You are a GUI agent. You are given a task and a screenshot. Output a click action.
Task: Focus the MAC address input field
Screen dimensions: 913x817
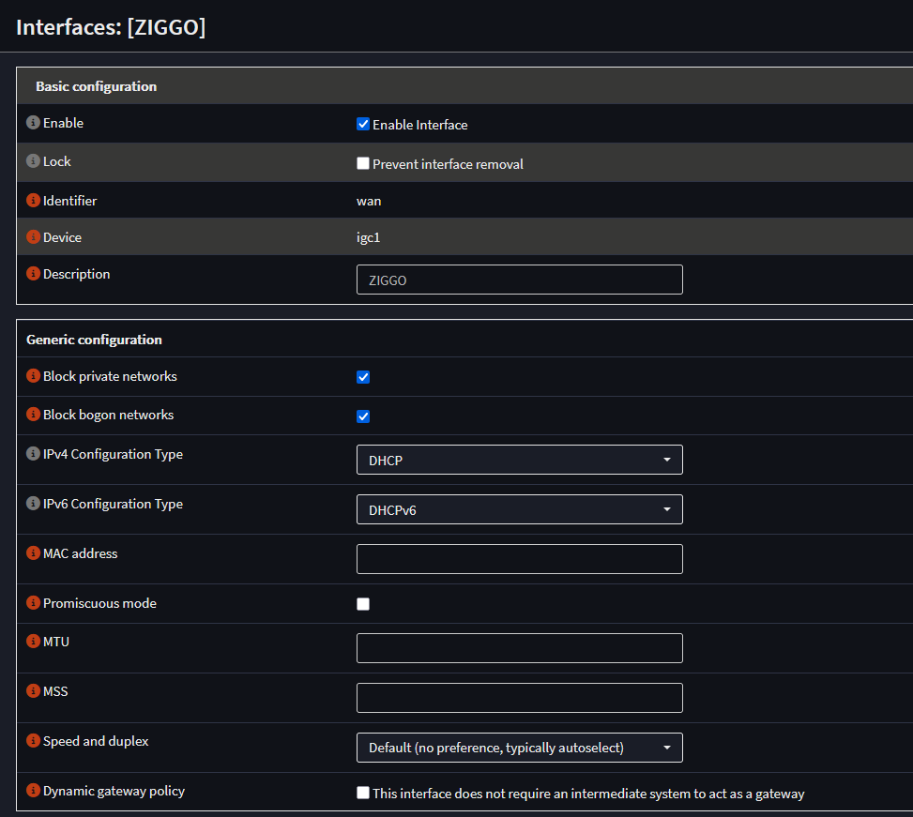tap(519, 559)
